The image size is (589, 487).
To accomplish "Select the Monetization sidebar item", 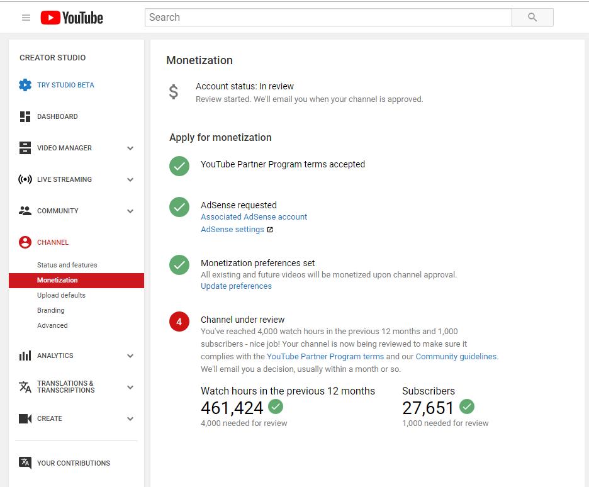I will point(76,281).
